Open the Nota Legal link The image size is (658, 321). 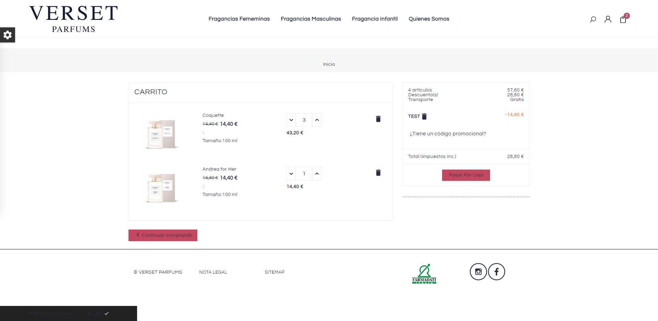pos(213,272)
